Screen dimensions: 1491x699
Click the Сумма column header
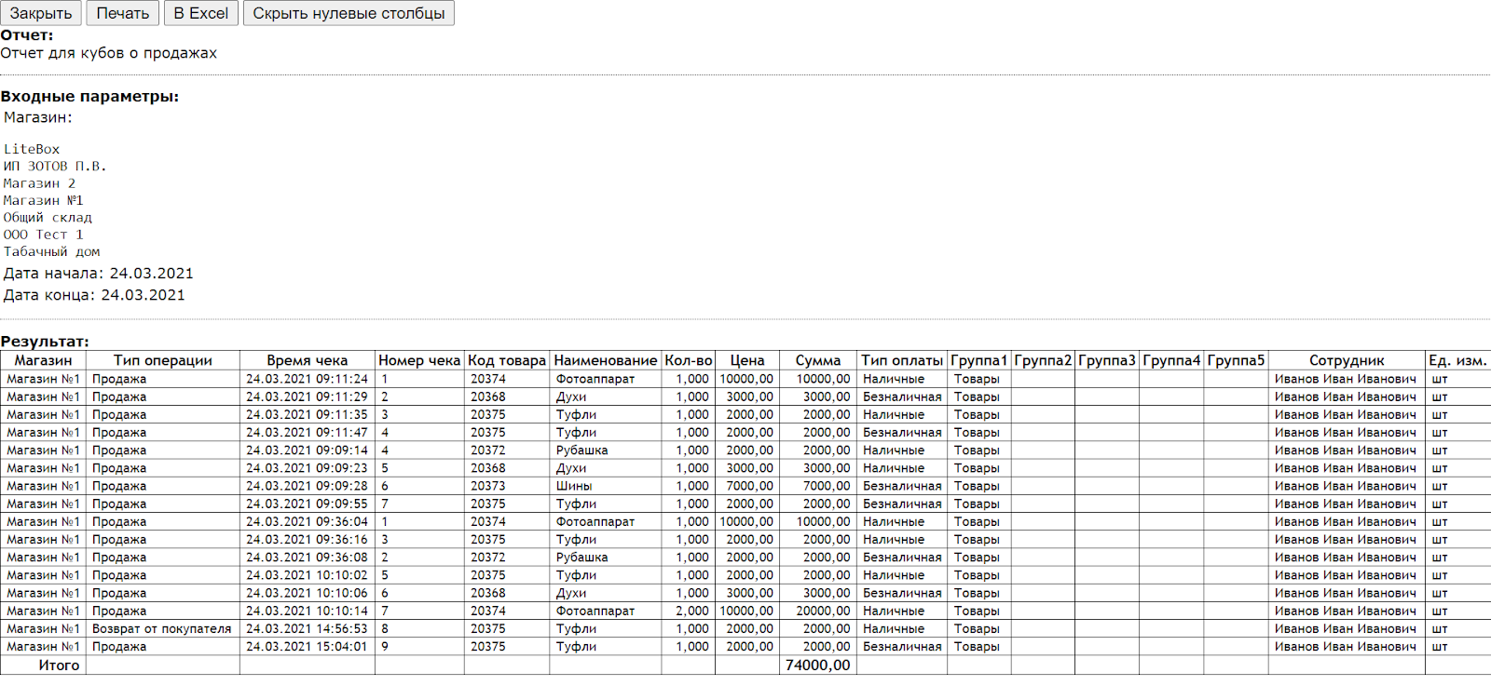[x=817, y=360]
